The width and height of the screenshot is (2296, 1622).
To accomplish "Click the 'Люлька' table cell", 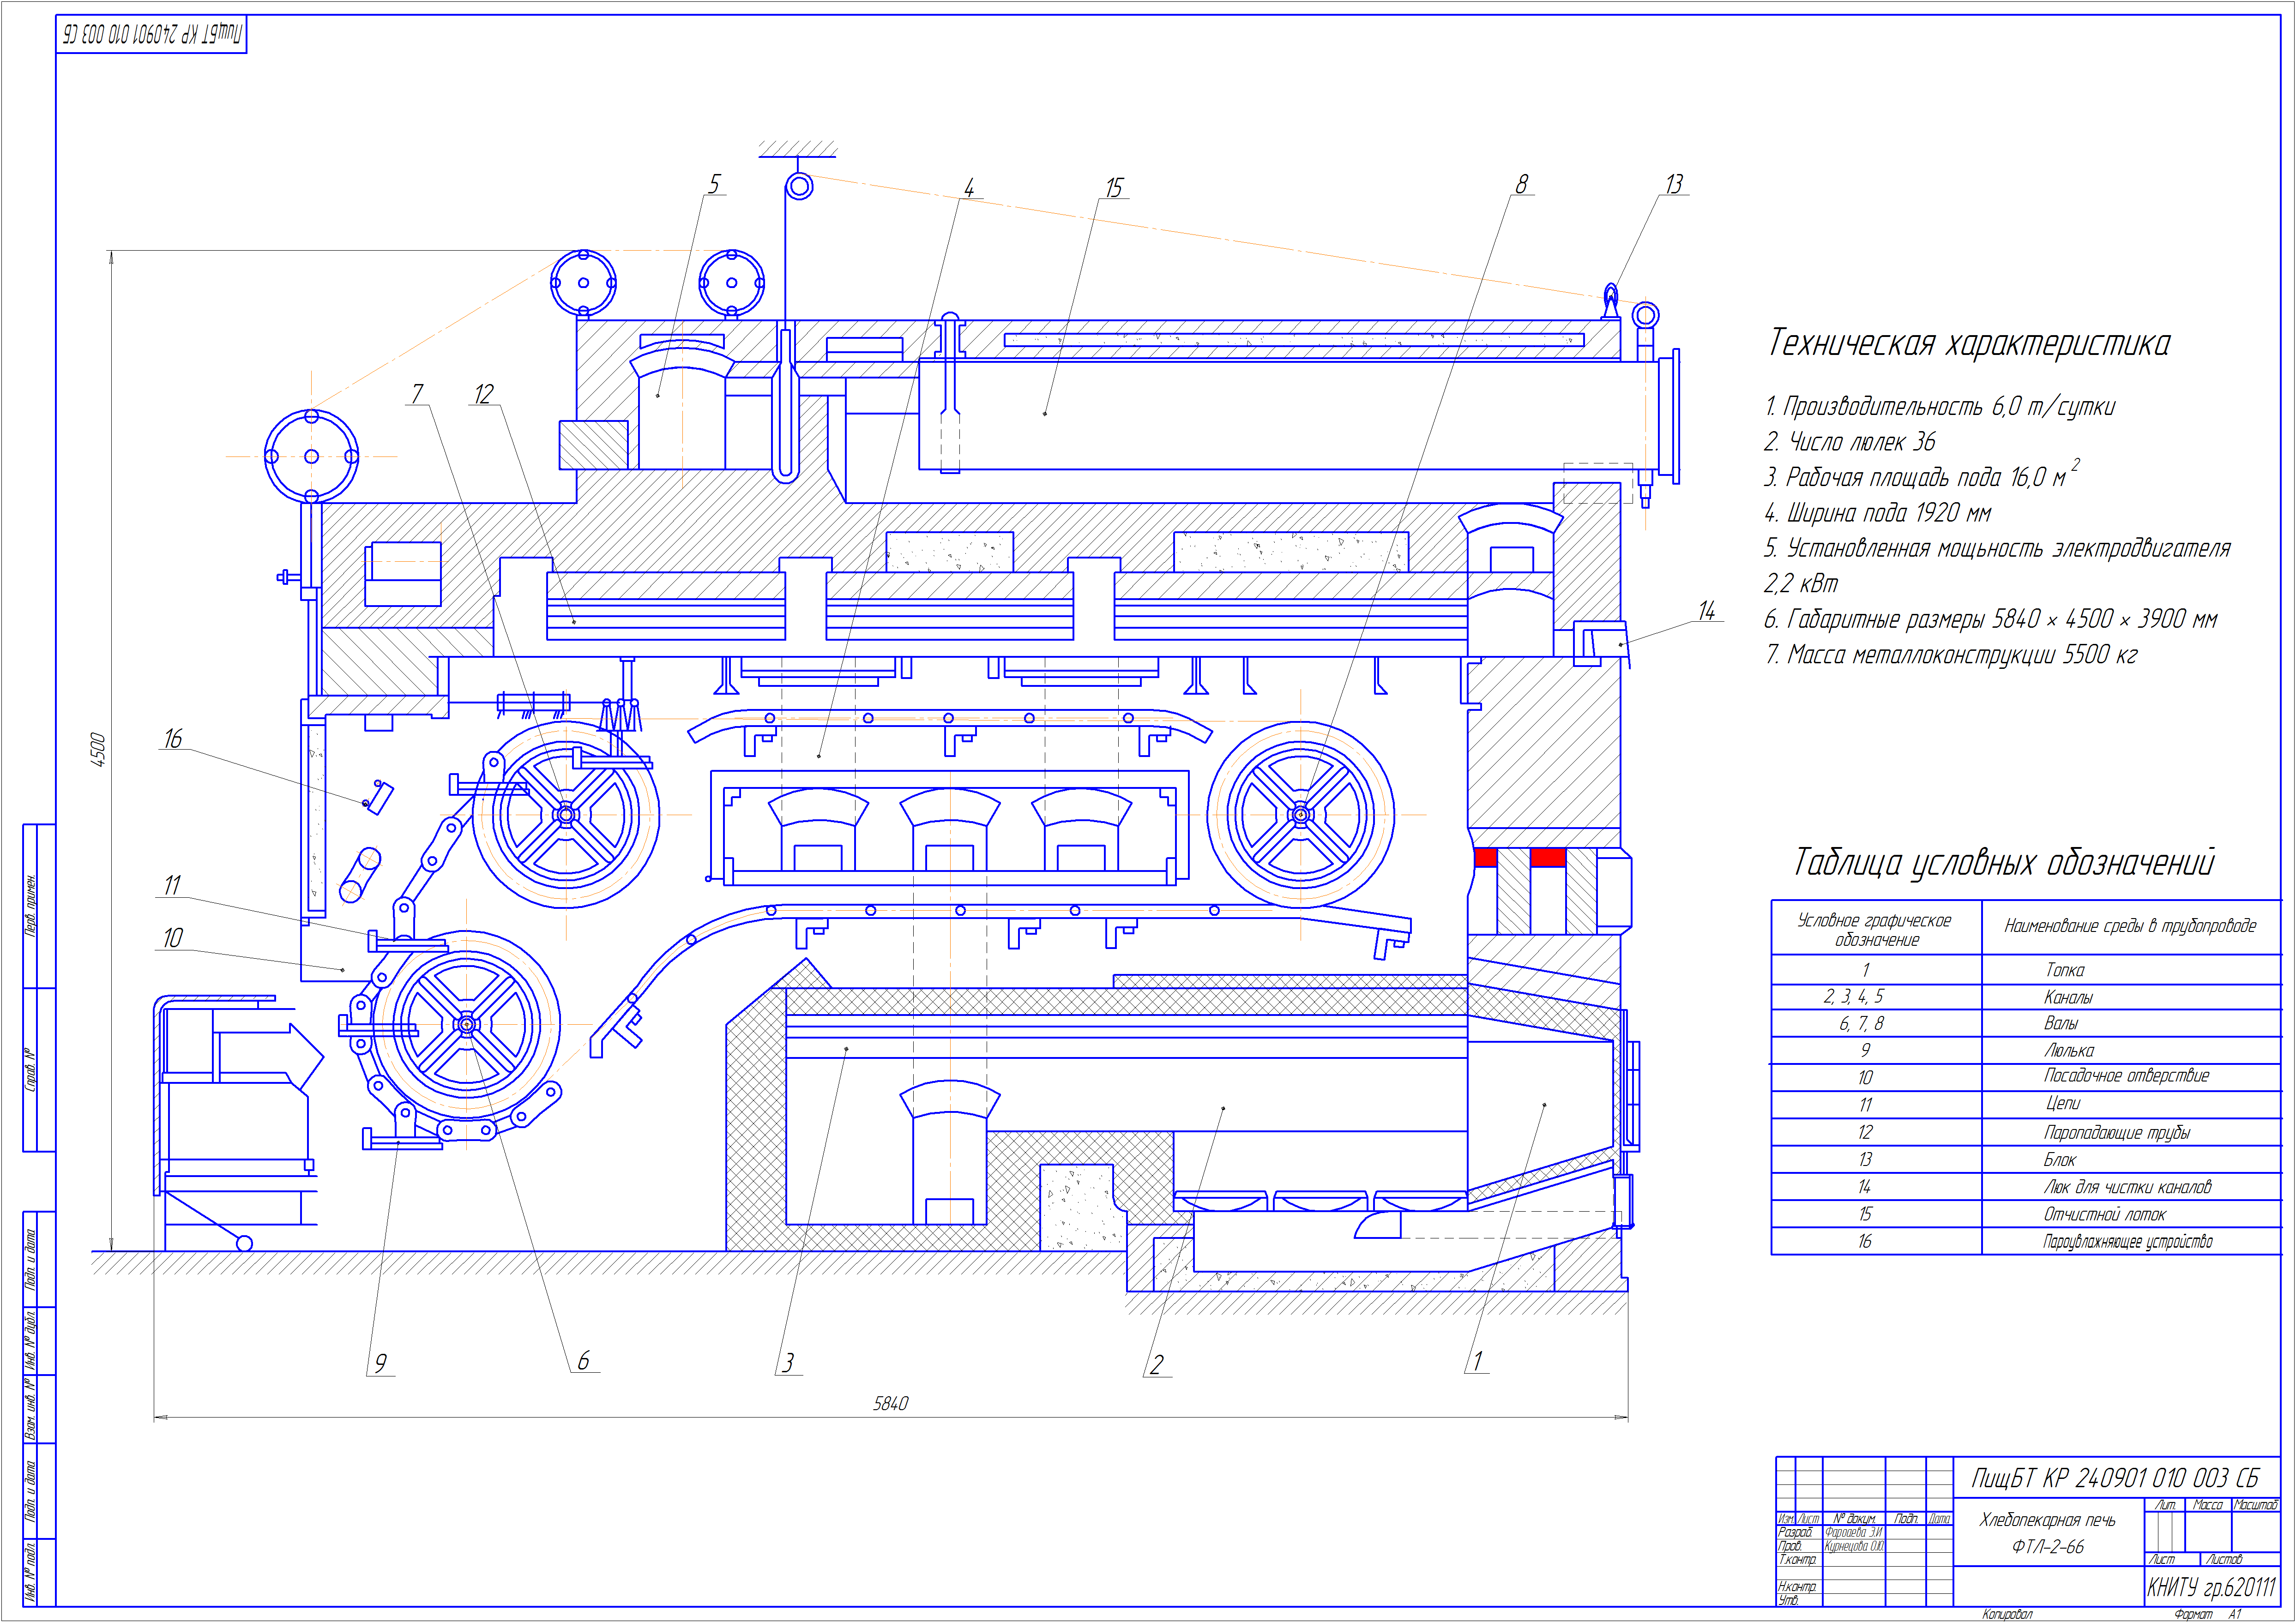I will click(2068, 1051).
